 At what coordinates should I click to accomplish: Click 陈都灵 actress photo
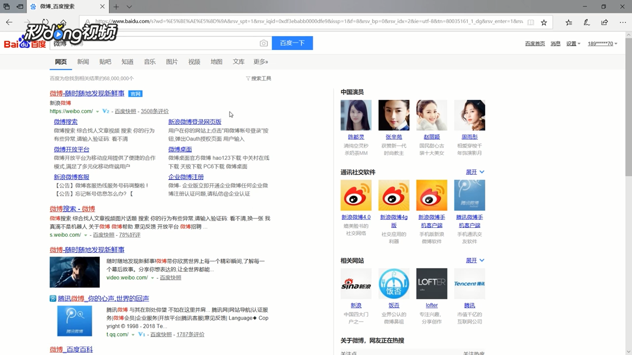356,115
